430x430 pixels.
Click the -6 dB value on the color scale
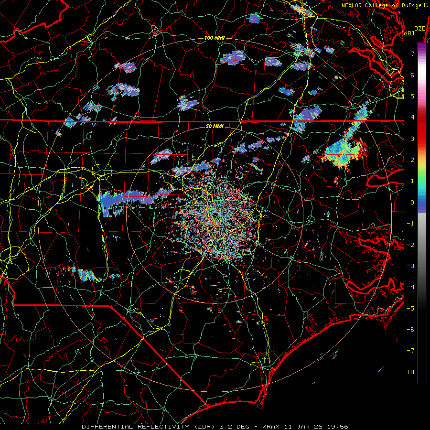[x=410, y=329]
